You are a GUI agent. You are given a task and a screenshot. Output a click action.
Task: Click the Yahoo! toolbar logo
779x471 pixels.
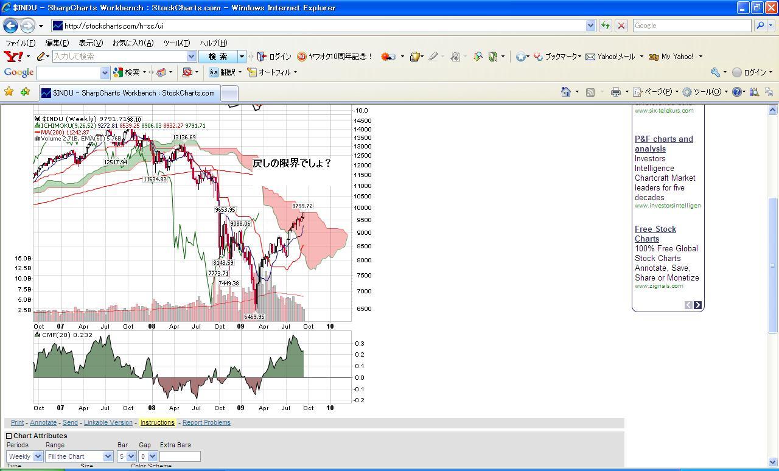tap(13, 57)
